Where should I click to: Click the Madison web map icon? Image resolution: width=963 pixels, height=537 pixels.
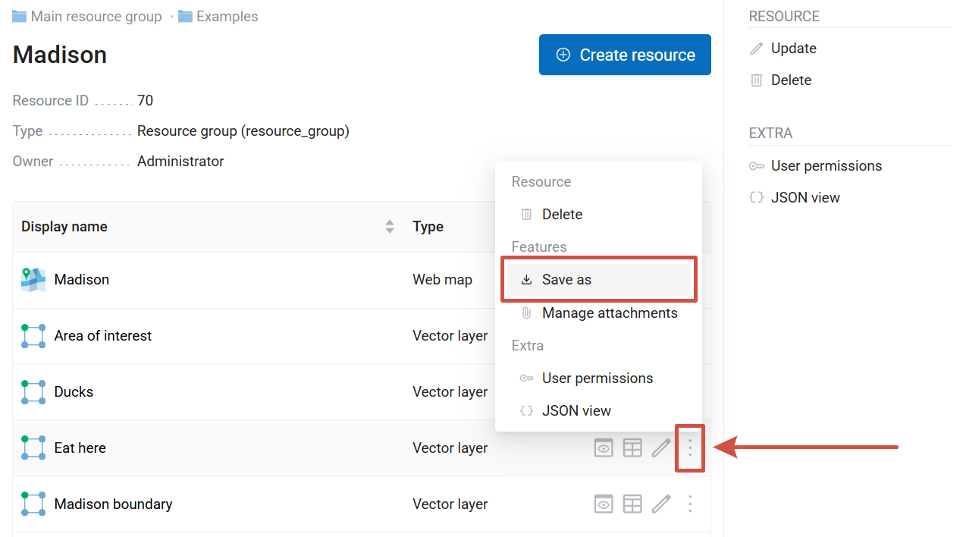click(x=33, y=280)
